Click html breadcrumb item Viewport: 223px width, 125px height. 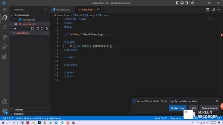click(x=77, y=15)
